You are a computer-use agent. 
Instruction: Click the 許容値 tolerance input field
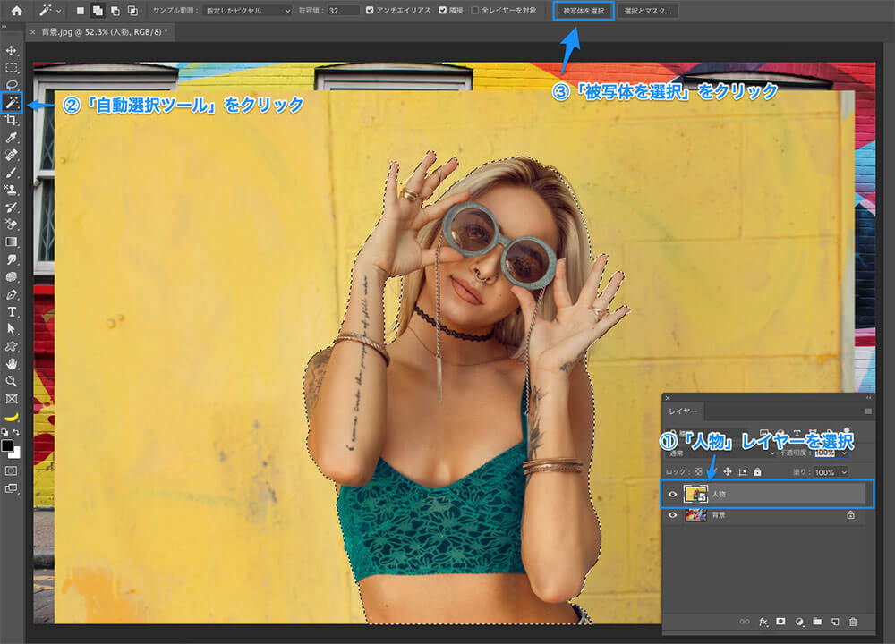pos(343,10)
